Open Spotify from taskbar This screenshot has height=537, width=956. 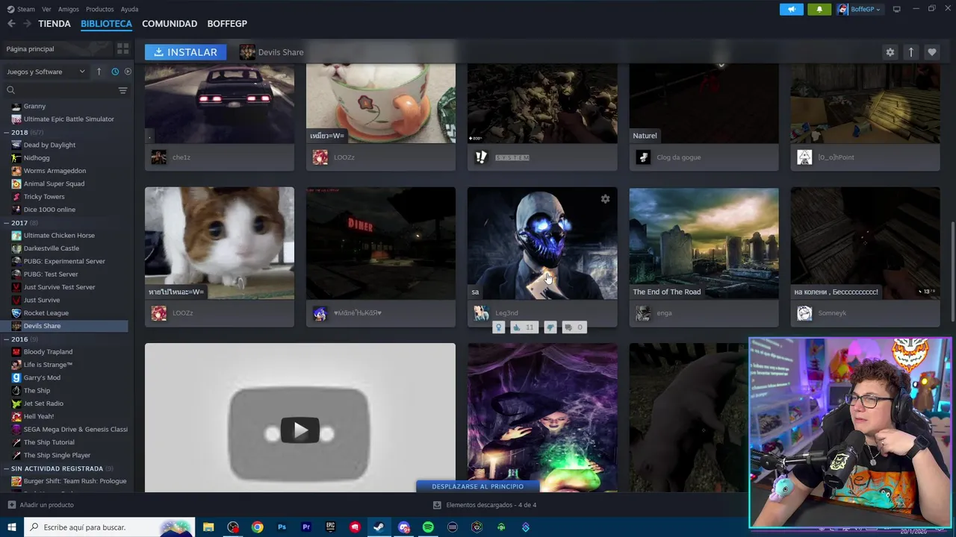pos(428,527)
